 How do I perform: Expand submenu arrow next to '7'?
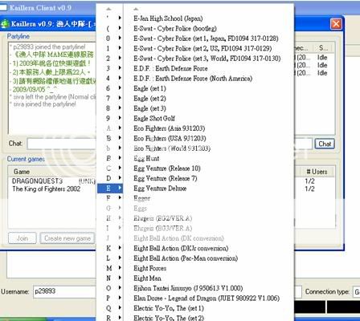pos(120,98)
